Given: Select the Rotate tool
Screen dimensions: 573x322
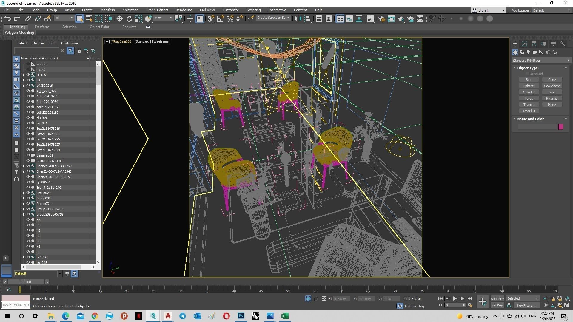Looking at the screenshot, I should 129,19.
